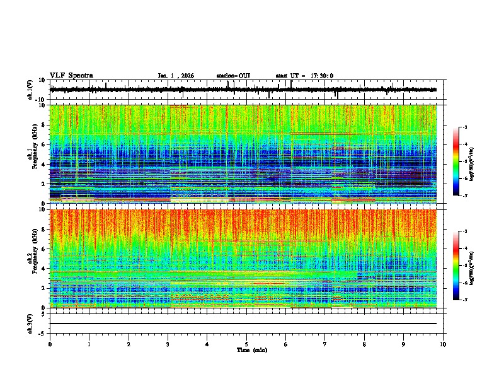499x386 pixels.
Task: Click the '-7' label on ch.2 colorbar
Action: tap(464, 300)
